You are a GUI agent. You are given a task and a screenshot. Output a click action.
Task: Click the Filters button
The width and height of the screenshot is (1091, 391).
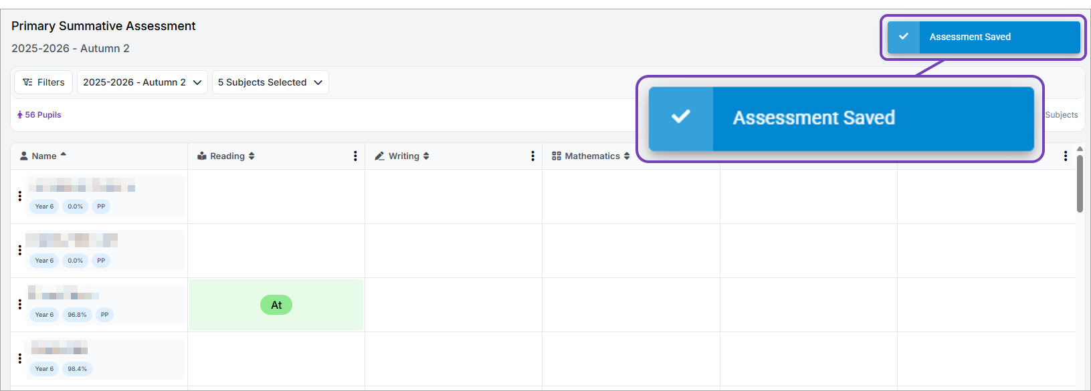point(43,82)
